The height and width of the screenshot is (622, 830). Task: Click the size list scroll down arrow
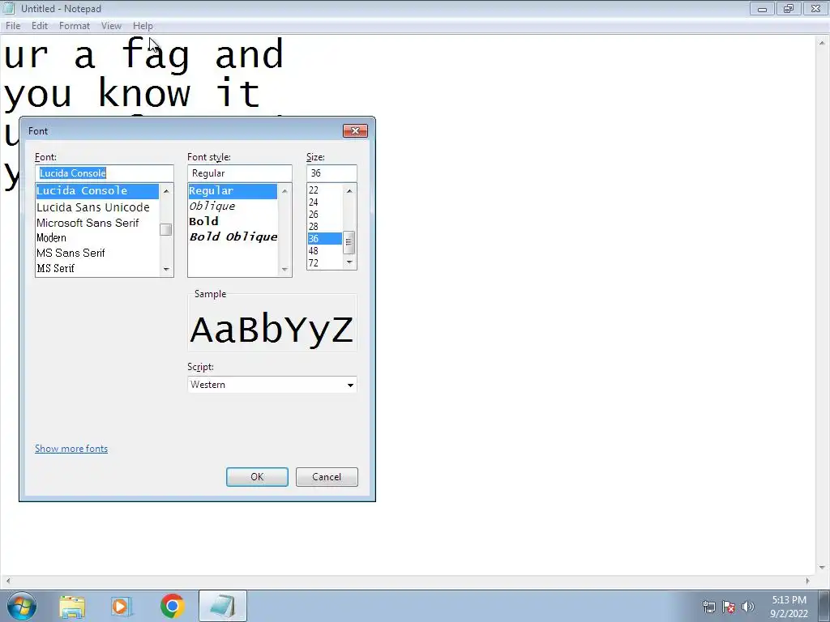point(349,262)
